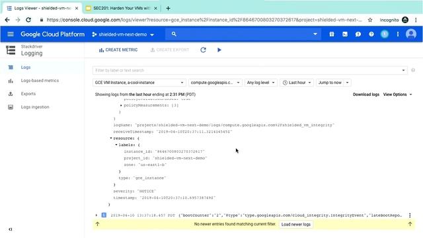Click the Load newer logs button
The height and width of the screenshot is (238, 423).
296,224
